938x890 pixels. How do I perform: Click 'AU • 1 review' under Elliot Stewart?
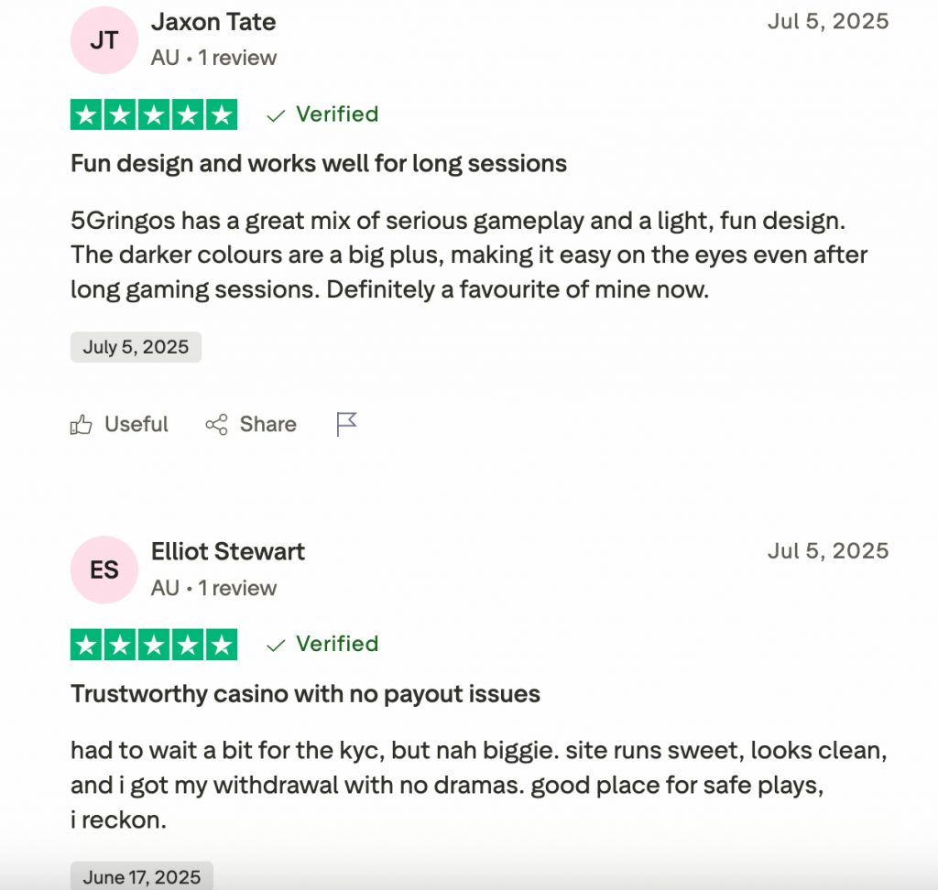point(213,588)
